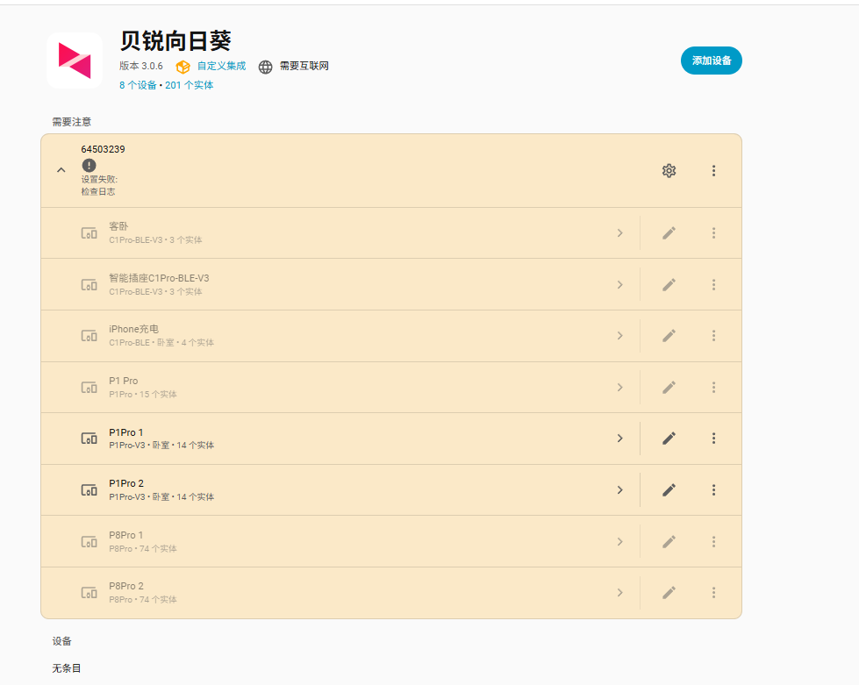Image resolution: width=859 pixels, height=685 pixels.
Task: Click the 64503239 entry title
Action: [103, 149]
